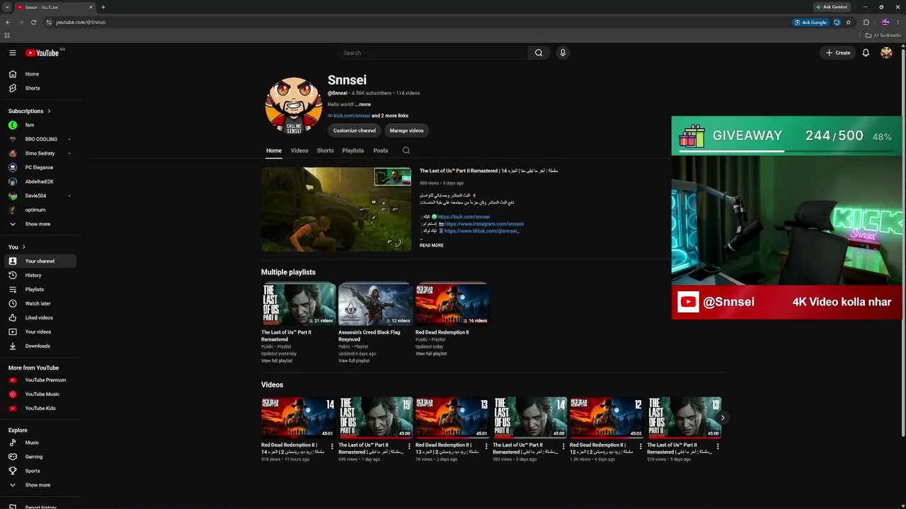
Task: Open the kick.com/snnsei channel link
Action: [352, 116]
